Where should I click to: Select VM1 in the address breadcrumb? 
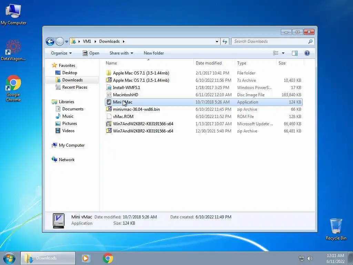[87, 41]
